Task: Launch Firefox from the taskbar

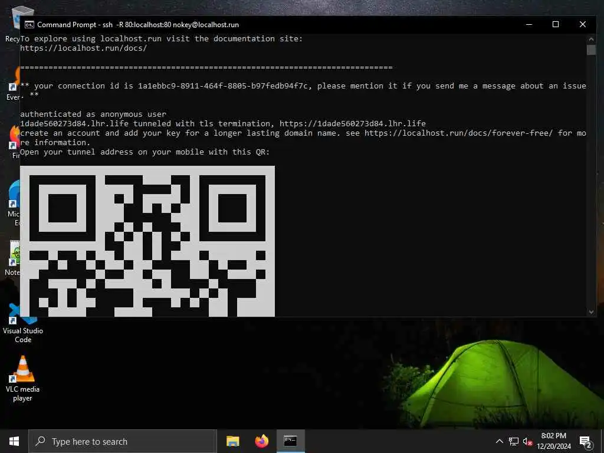Action: (x=261, y=441)
